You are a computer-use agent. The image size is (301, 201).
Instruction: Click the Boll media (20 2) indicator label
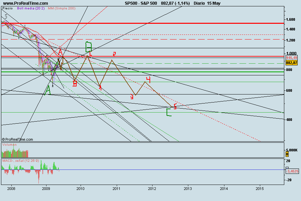pos(31,8)
